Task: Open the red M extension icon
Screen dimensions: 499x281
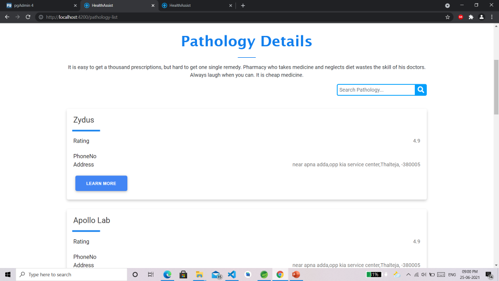Action: coord(461,17)
